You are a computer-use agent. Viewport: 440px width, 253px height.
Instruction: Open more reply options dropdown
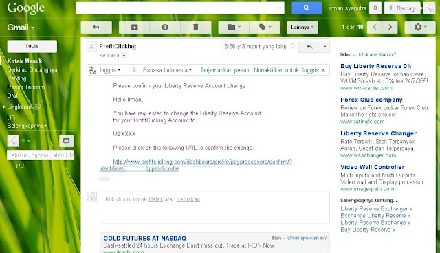(324, 47)
